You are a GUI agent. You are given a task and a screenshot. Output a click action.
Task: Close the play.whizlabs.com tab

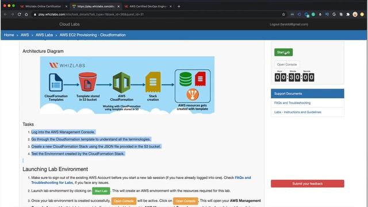point(118,6)
